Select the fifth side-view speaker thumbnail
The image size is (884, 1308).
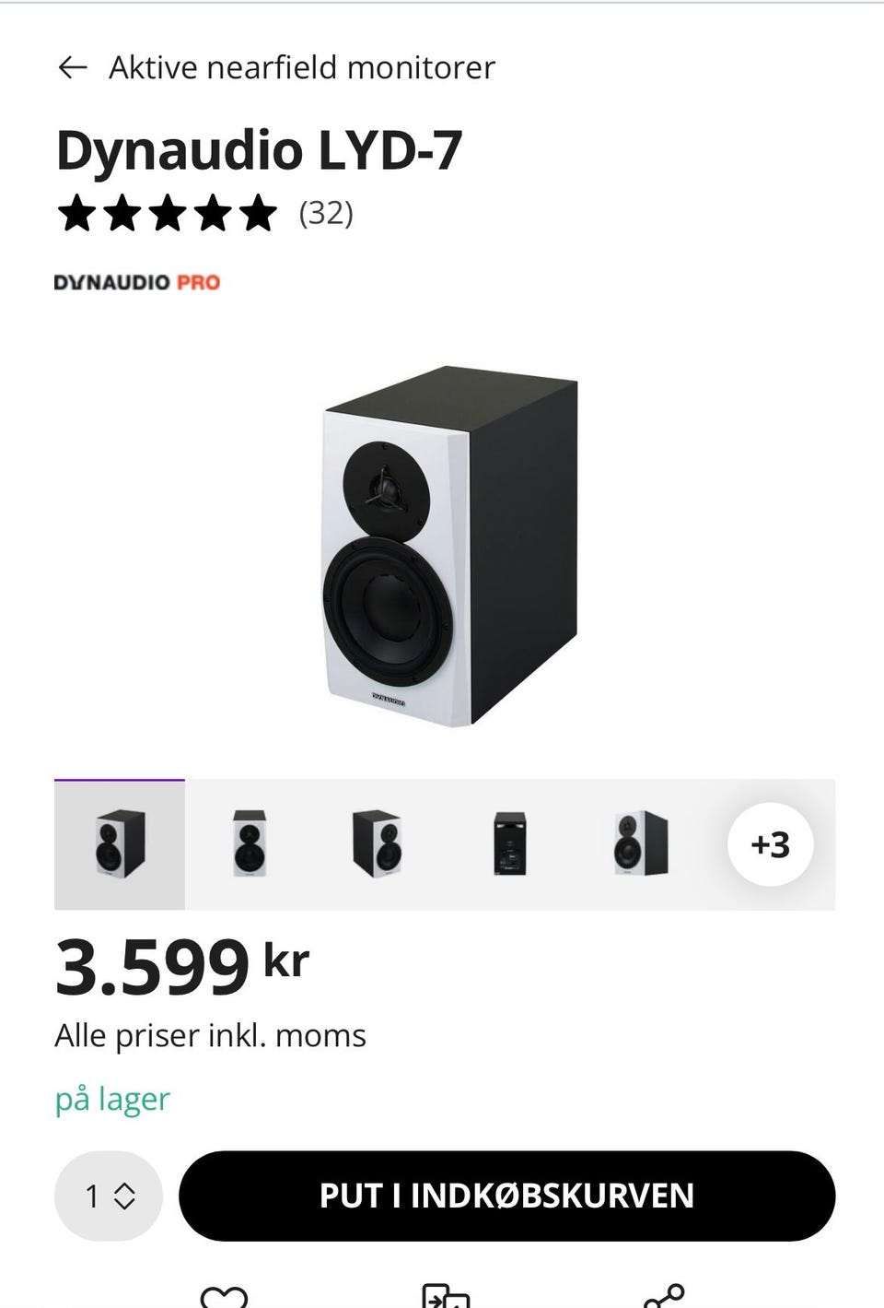(x=641, y=843)
